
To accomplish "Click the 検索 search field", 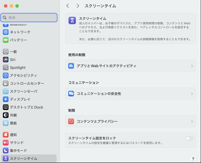I will tap(29, 18).
